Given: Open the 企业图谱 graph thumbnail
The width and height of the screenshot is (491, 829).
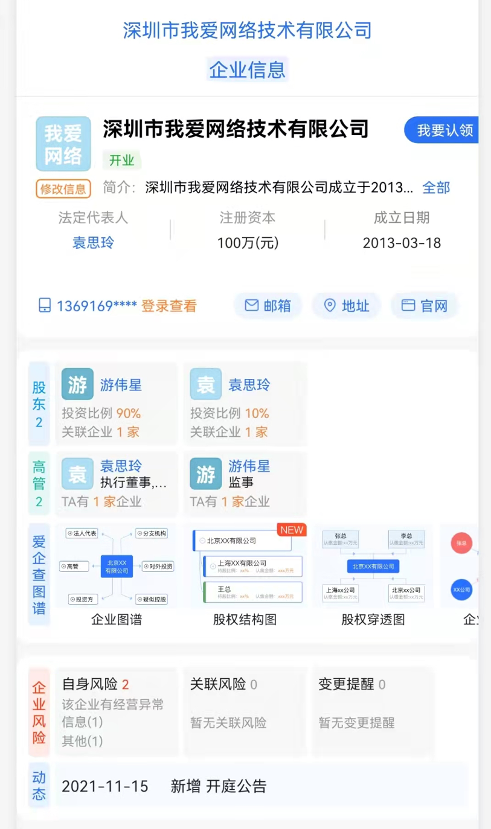Looking at the screenshot, I should pos(116,566).
